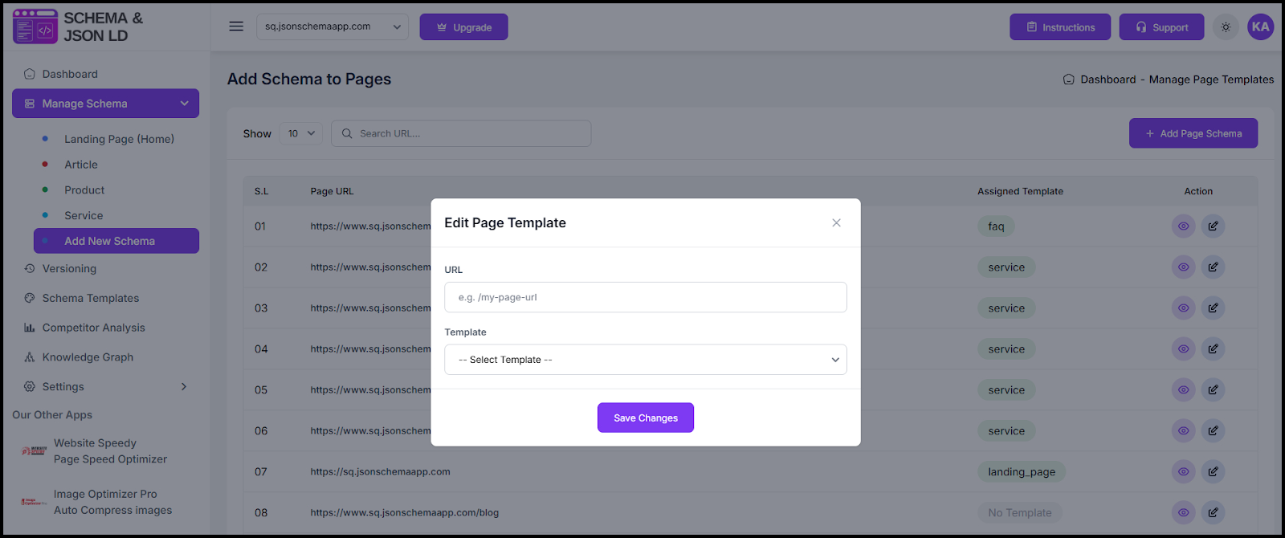The width and height of the screenshot is (1285, 538).
Task: Open Competitor Analysis in sidebar
Action: (x=93, y=328)
